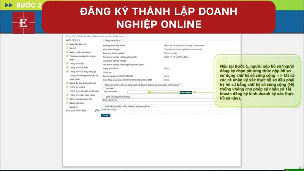The width and height of the screenshot is (304, 171).
Task: Open Người ký item in sidebar
Action: tap(73, 107)
